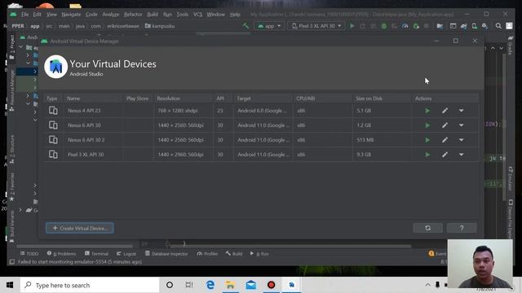
Task: Open the File menu
Action: pos(24,15)
